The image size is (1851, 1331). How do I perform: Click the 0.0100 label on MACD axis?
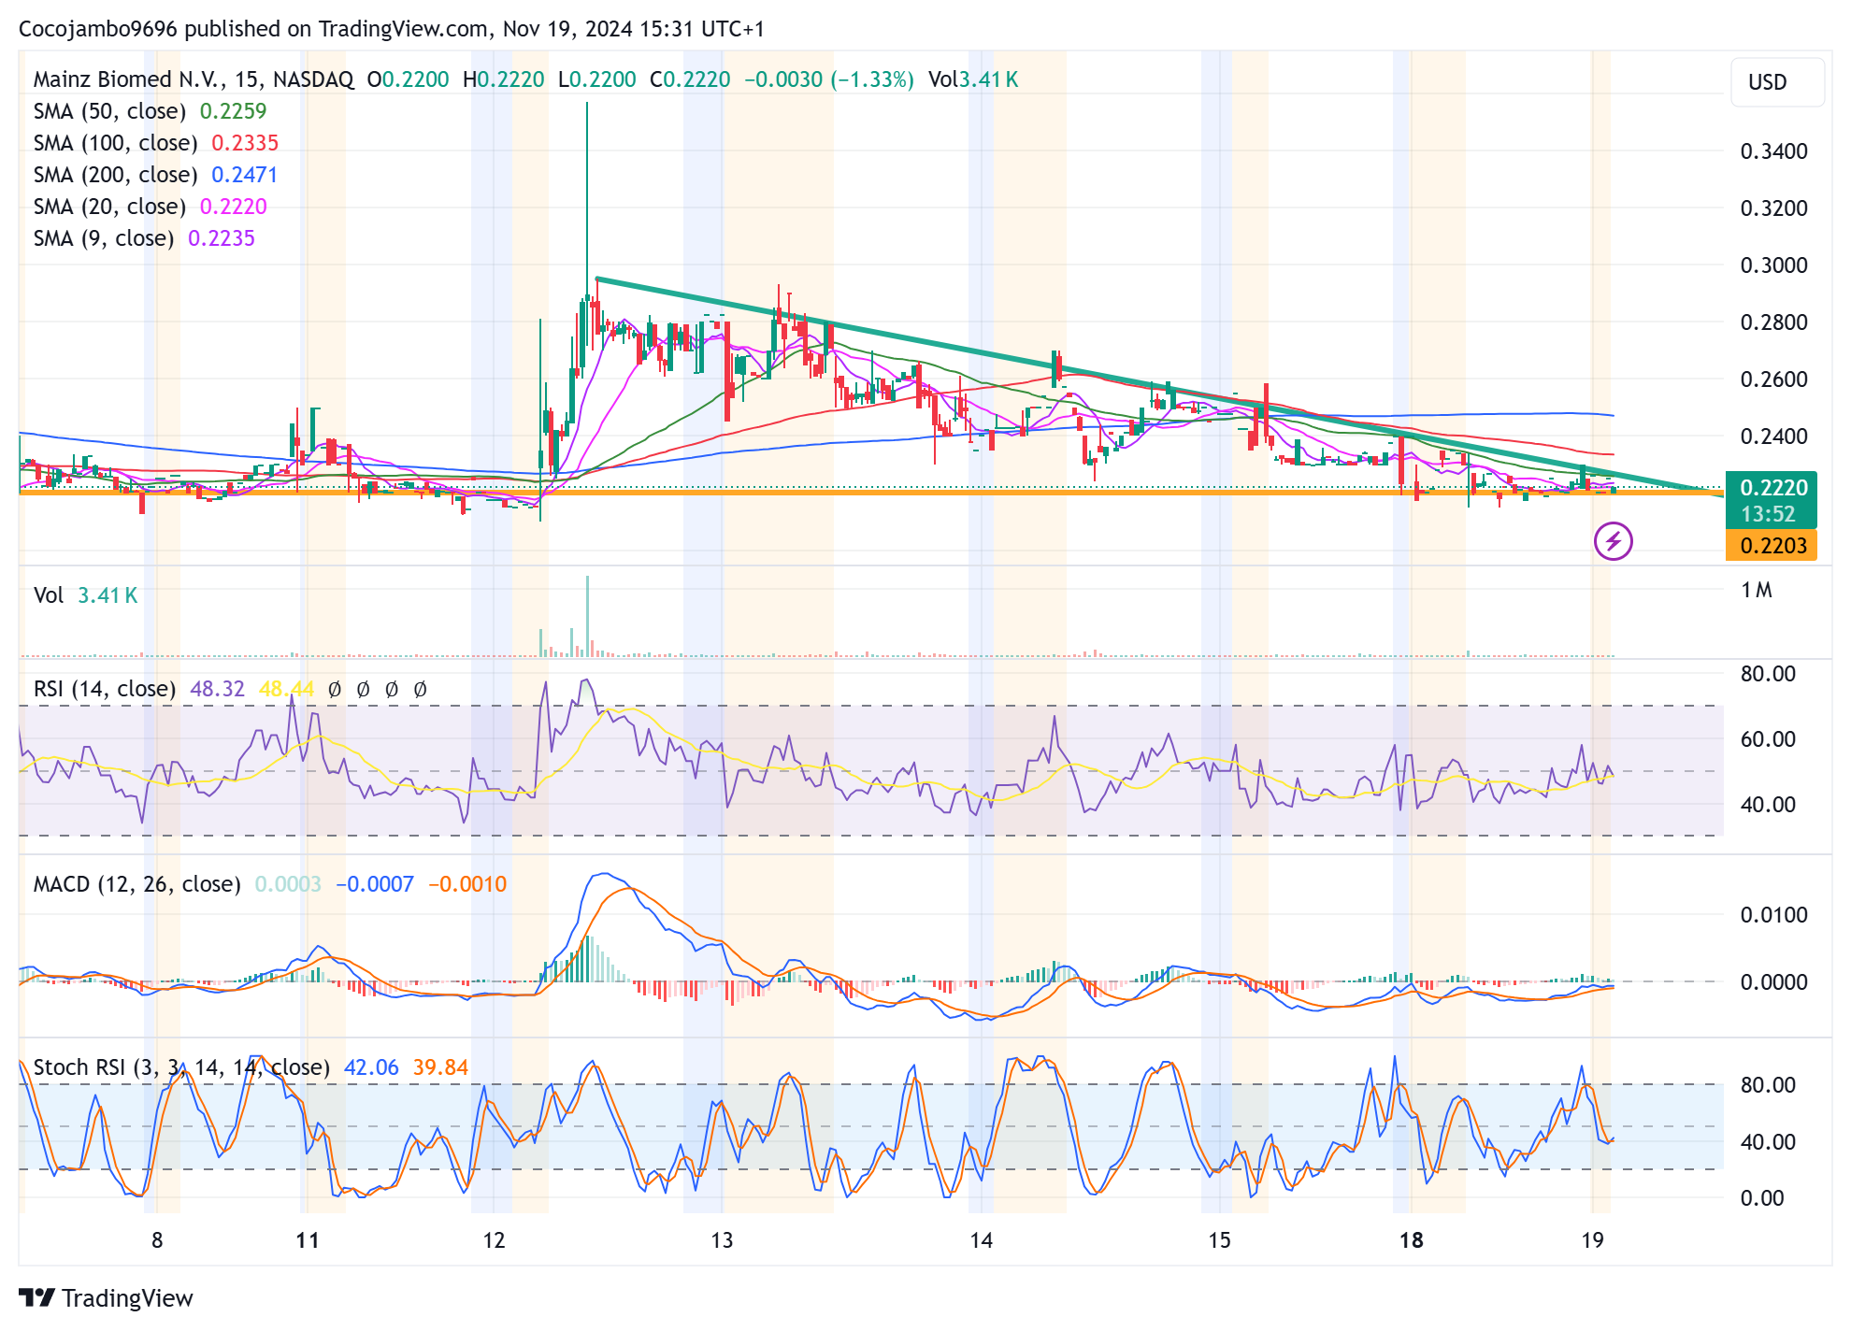(x=1773, y=915)
